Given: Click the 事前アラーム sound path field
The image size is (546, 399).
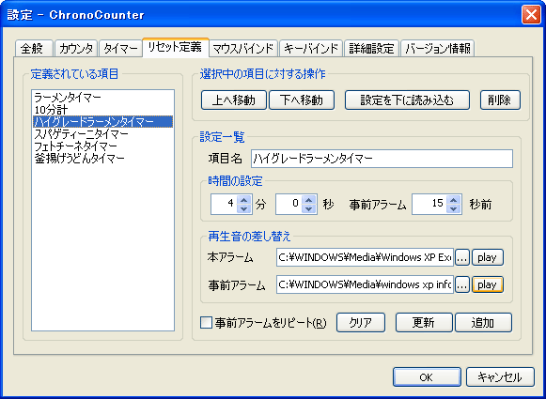Looking at the screenshot, I should tap(365, 284).
